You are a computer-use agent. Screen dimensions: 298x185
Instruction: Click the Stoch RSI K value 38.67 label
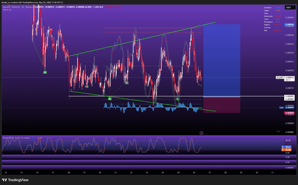(x=286, y=147)
